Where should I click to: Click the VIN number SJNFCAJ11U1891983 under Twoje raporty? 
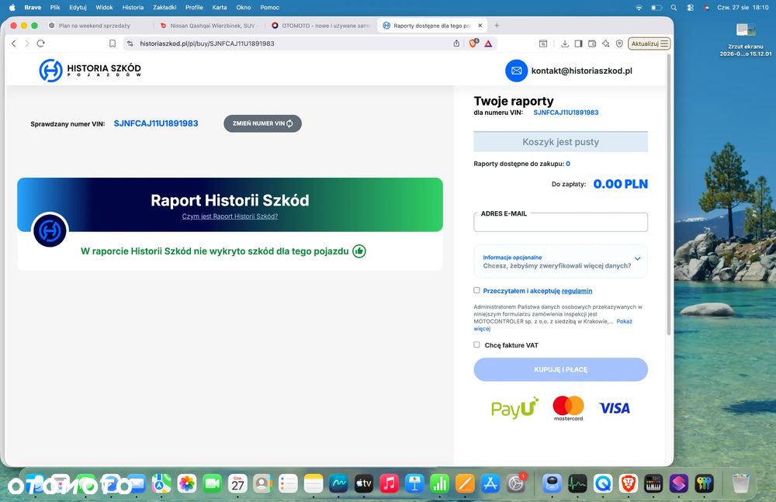[566, 113]
